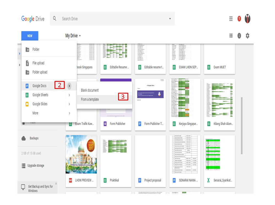Open the SENARAI NAMA document thumbnail
Image resolution: width=275 pixels, height=205 pixels.
click(185, 154)
